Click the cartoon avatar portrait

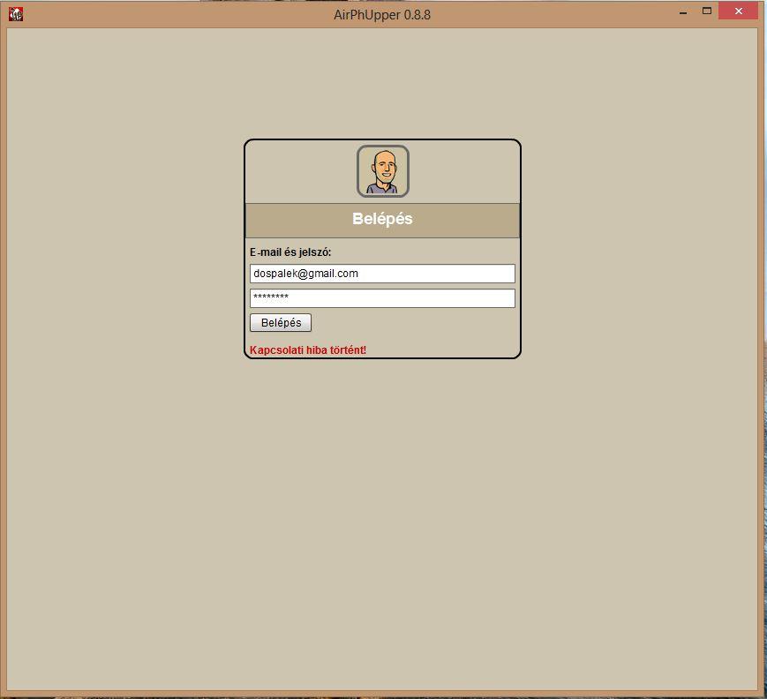click(382, 171)
